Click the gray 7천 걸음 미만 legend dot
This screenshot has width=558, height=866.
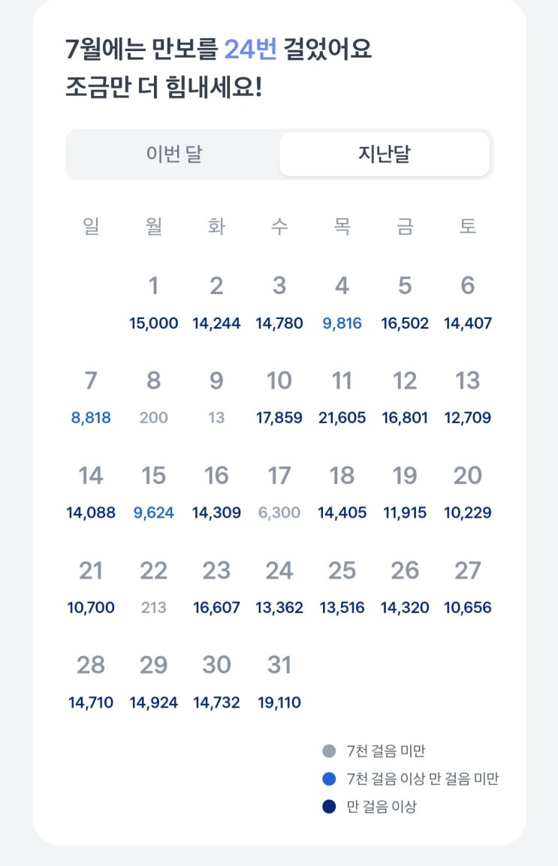[x=329, y=750]
